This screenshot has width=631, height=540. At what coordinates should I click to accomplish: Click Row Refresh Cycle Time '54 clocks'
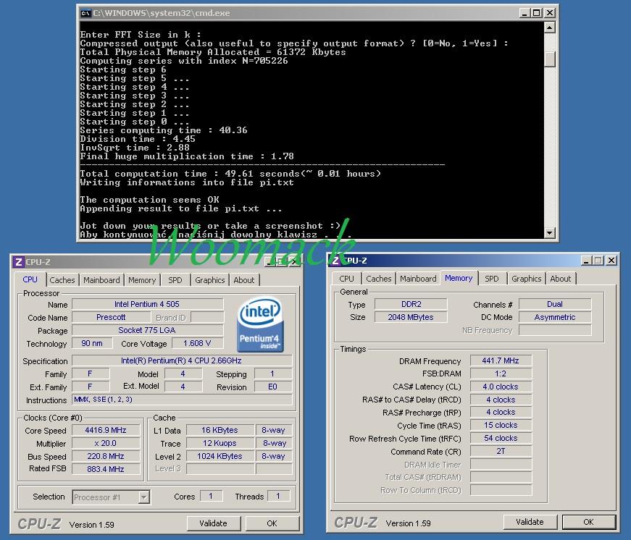point(501,438)
